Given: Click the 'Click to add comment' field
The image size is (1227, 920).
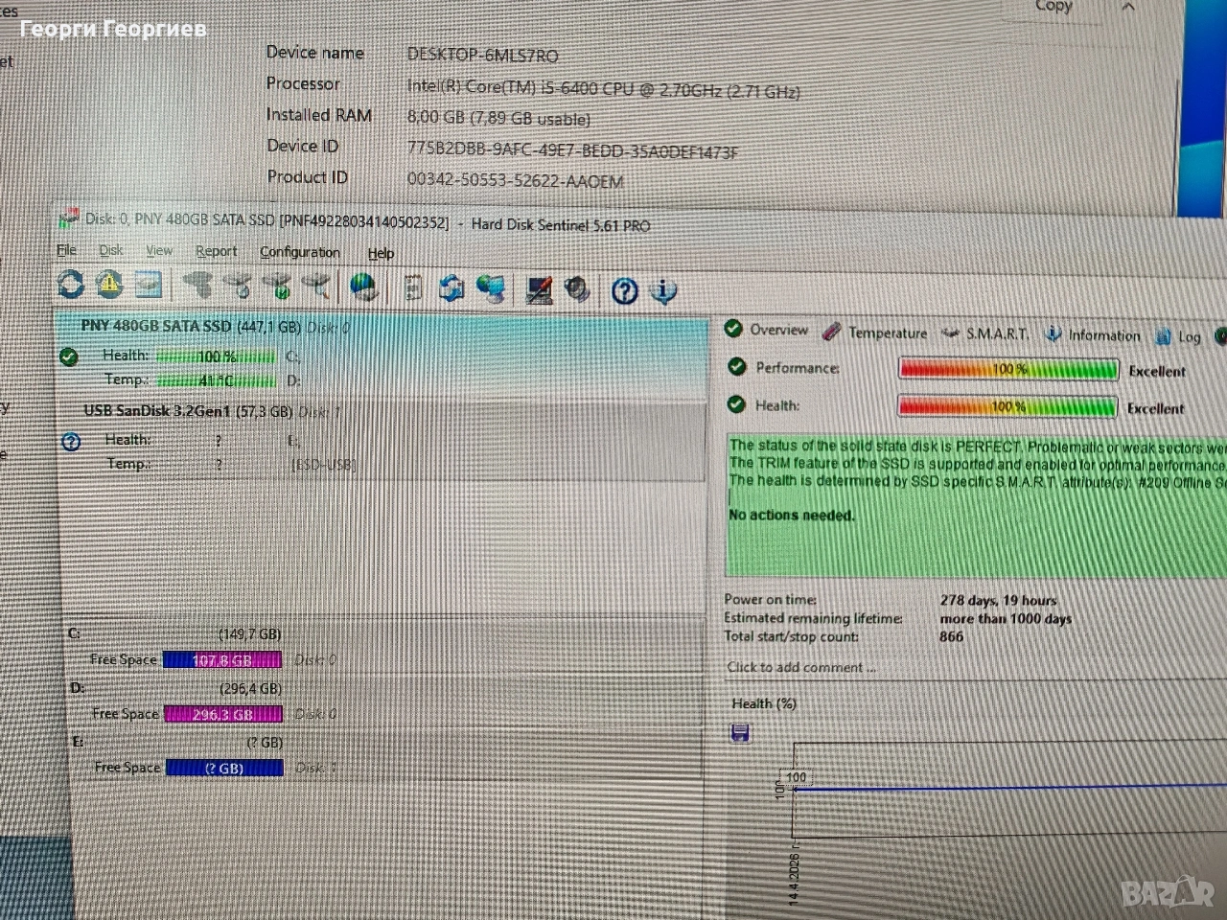Looking at the screenshot, I should (800, 667).
